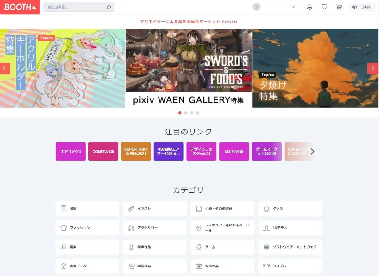379x276 pixels.
Task: Click the 小説・その他書籍 book icon
Action: point(199,209)
